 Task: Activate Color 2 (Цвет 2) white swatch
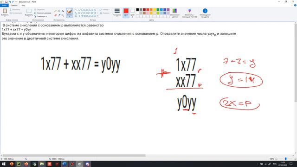[x=132, y=13]
